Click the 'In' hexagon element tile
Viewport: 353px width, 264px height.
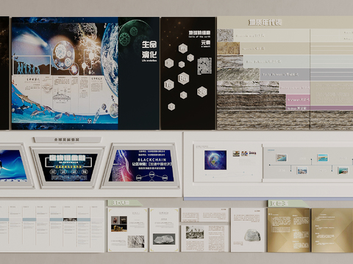169,84
